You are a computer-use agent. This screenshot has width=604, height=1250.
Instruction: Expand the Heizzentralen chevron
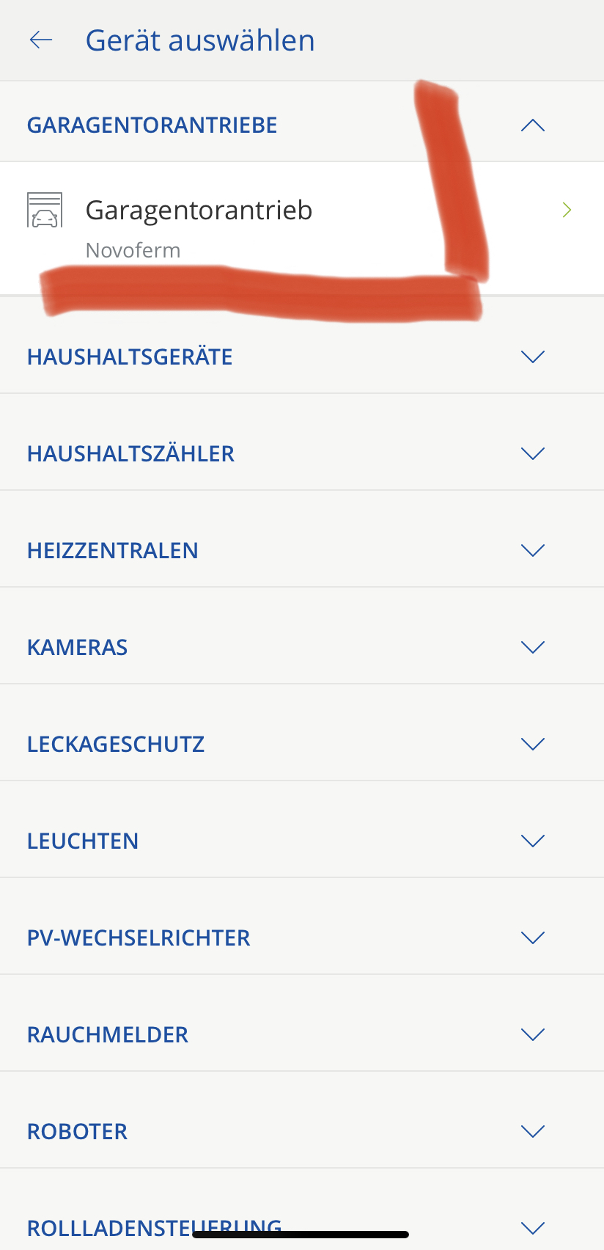533,550
